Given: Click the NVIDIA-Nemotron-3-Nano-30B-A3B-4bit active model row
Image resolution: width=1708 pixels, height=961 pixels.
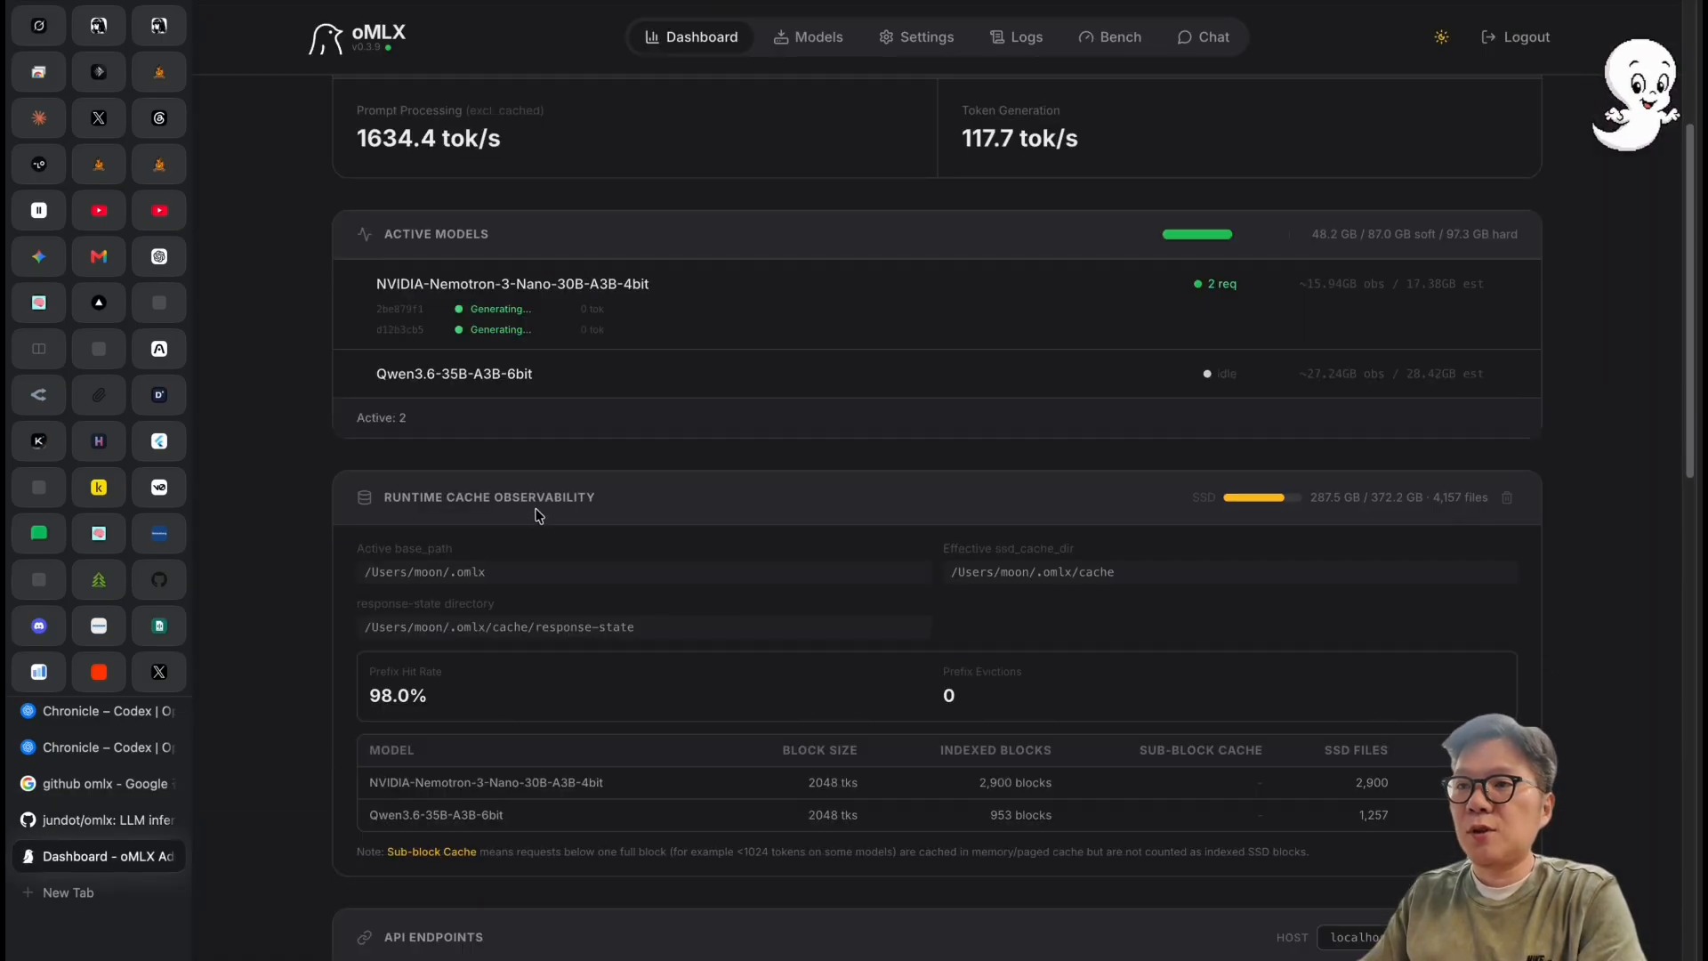Looking at the screenshot, I should point(937,304).
